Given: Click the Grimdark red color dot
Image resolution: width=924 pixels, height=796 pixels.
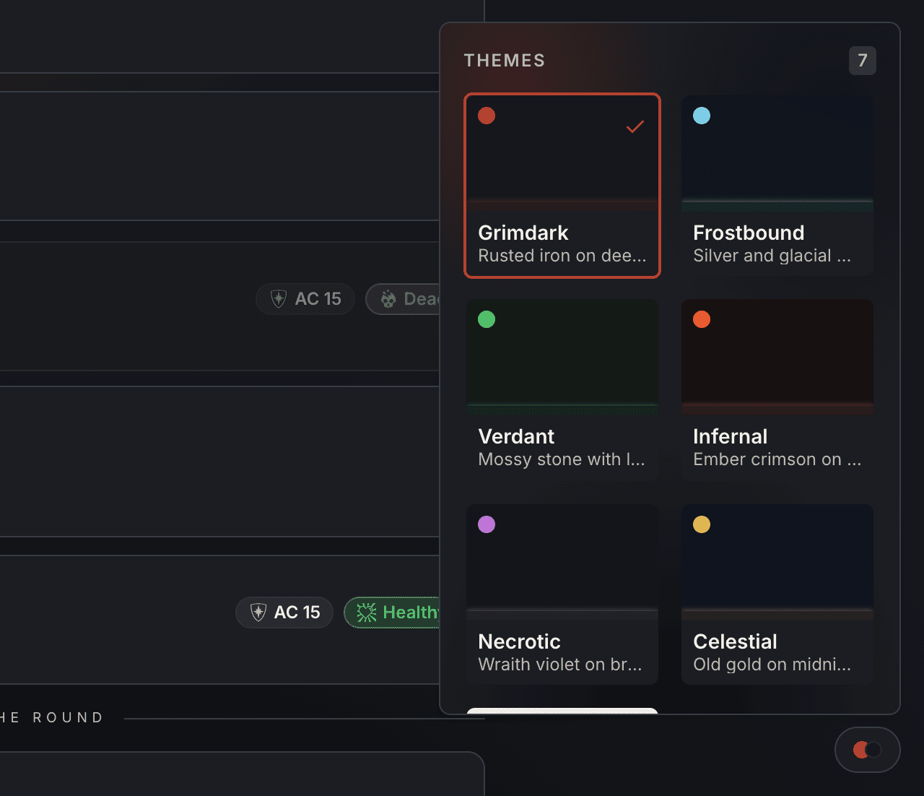Looking at the screenshot, I should click(x=487, y=116).
